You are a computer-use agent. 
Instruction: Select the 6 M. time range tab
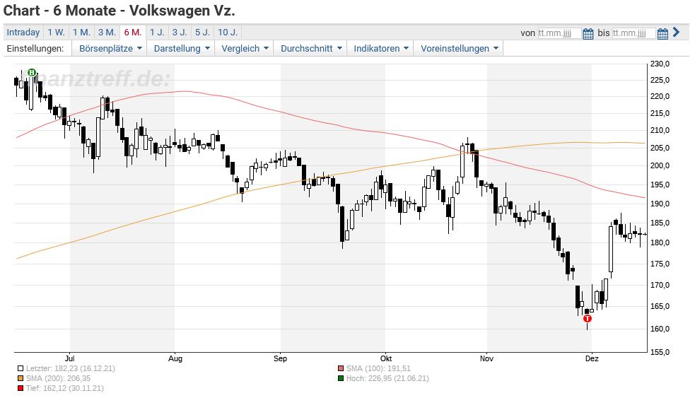pyautogui.click(x=132, y=33)
